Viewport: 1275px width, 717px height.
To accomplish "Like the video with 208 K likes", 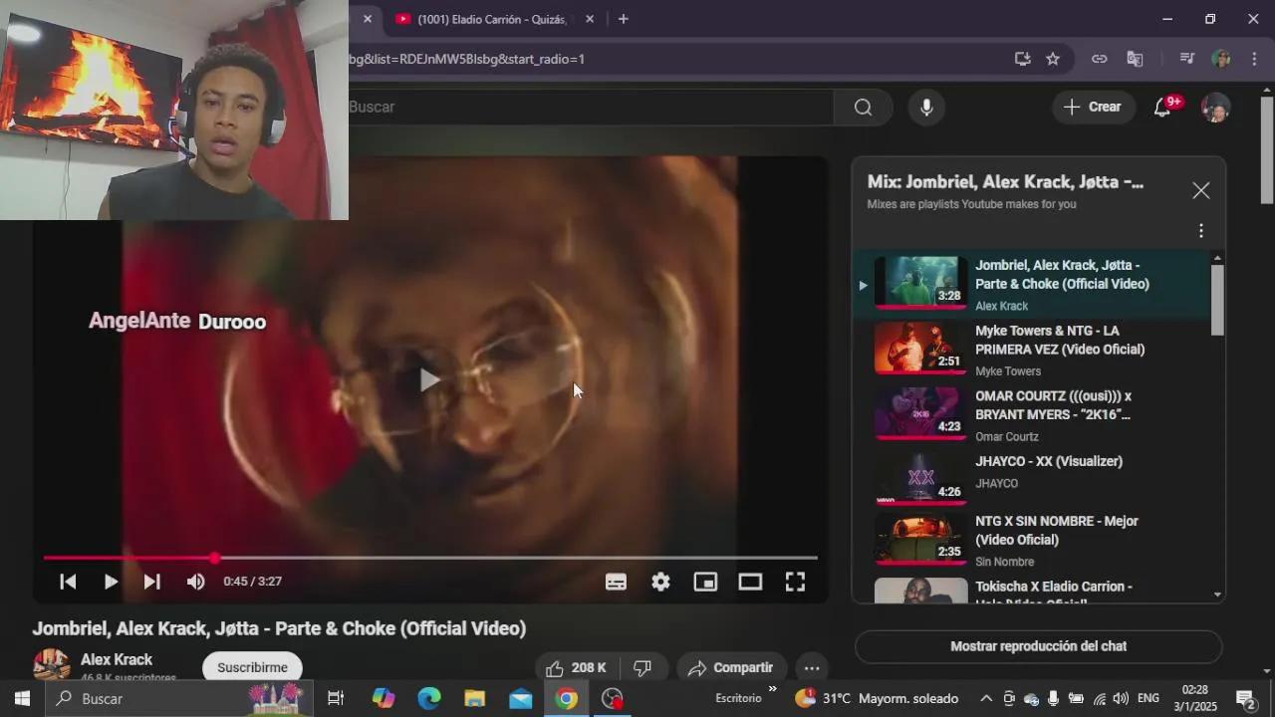I will coord(577,667).
